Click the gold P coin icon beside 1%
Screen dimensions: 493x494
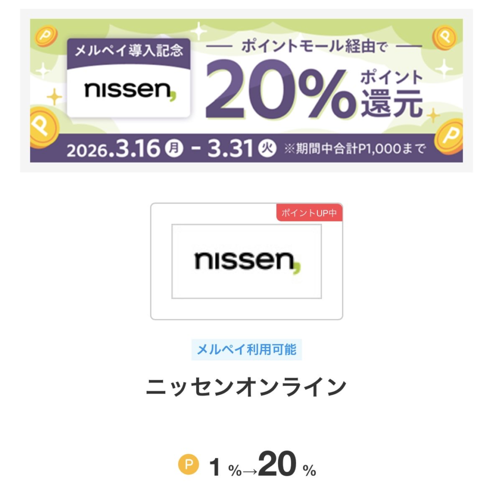point(188,465)
